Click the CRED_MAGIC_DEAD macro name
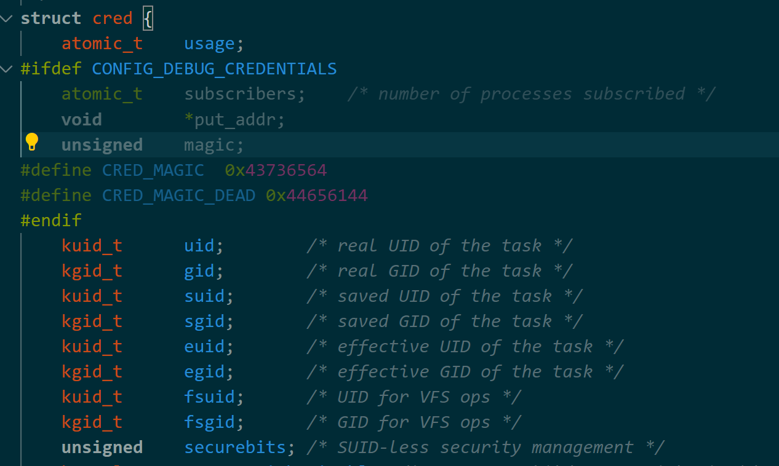 click(178, 195)
